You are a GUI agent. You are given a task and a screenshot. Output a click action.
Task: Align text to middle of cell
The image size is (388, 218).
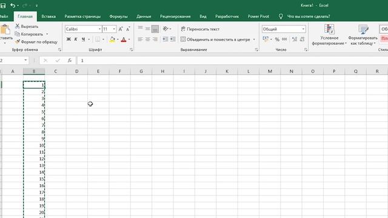coord(148,29)
